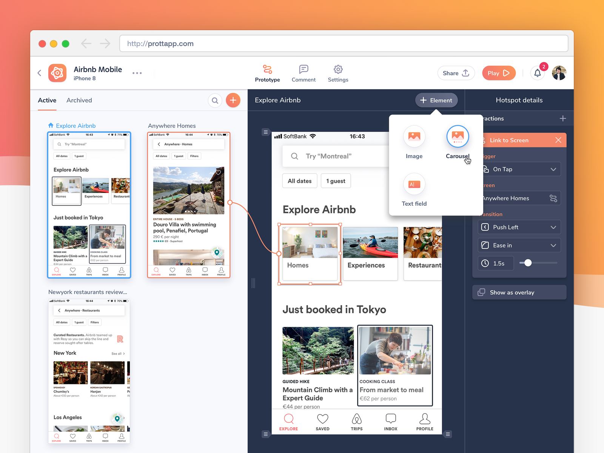
Task: Add an interaction with the plus icon
Action: coord(563,118)
